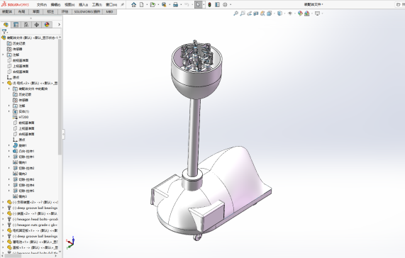This screenshot has height=258, width=405.
Task: Click the Print icon in toolbar
Action: click(x=176, y=5)
